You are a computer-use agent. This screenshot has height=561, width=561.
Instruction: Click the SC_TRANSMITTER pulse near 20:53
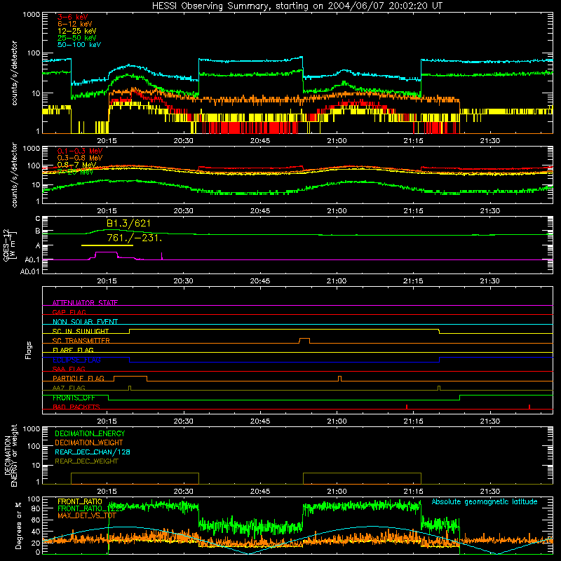(304, 340)
